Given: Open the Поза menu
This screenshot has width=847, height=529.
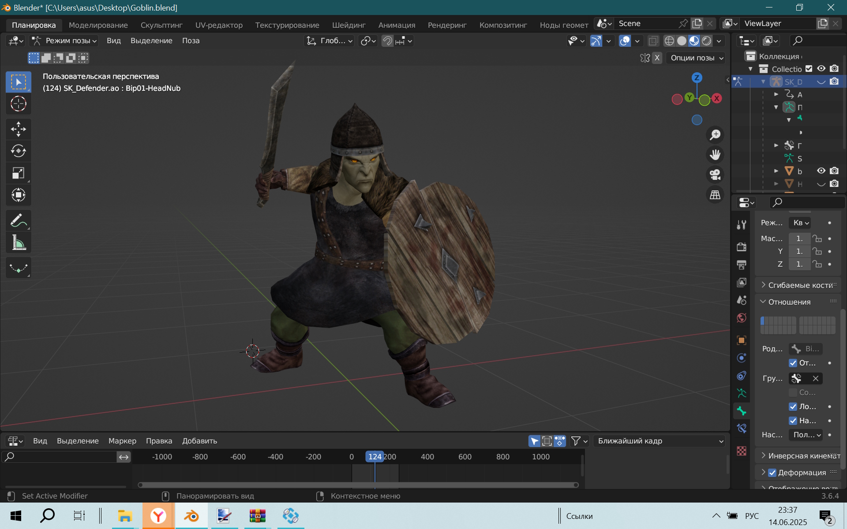Looking at the screenshot, I should (x=191, y=41).
